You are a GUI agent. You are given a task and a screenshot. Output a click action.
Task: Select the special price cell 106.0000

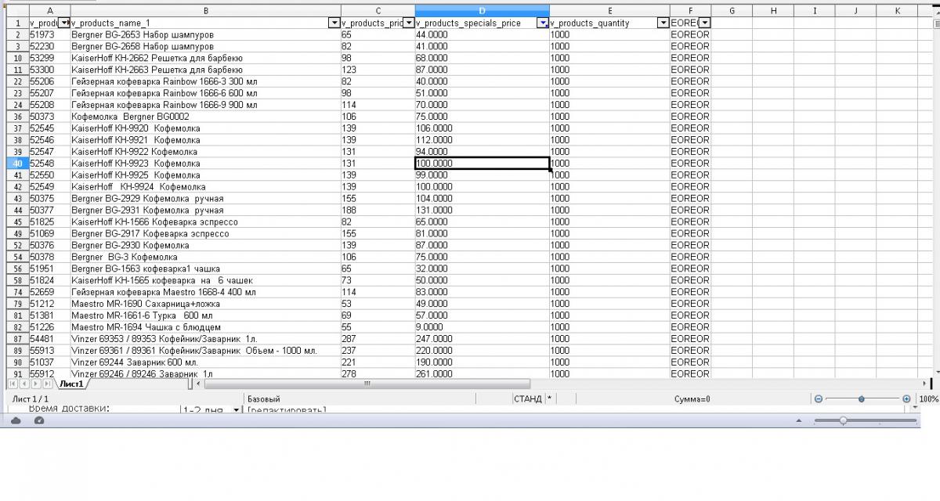pos(482,128)
